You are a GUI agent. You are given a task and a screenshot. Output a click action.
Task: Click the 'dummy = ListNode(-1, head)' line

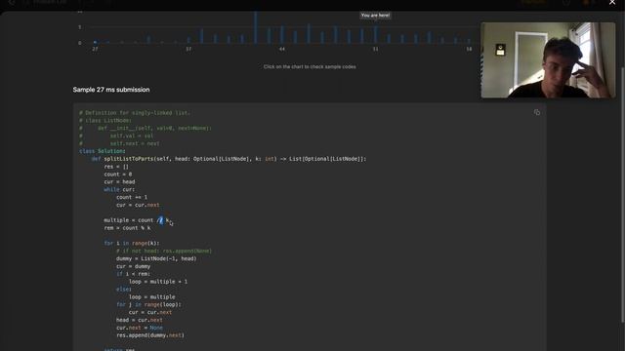click(x=156, y=258)
